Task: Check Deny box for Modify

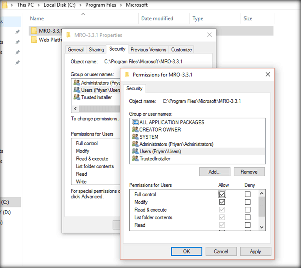Action: tap(247, 202)
